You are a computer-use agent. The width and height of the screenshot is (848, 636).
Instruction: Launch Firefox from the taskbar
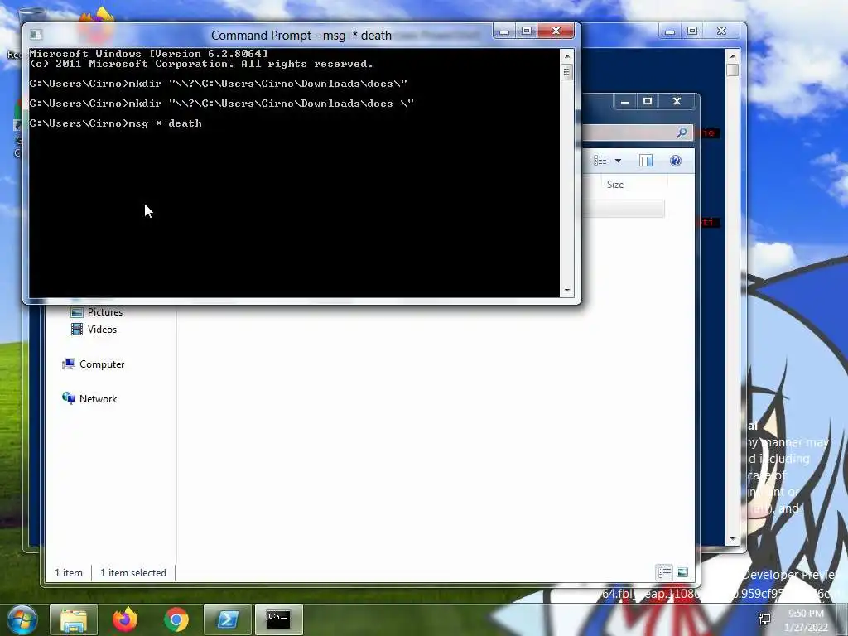pos(125,619)
